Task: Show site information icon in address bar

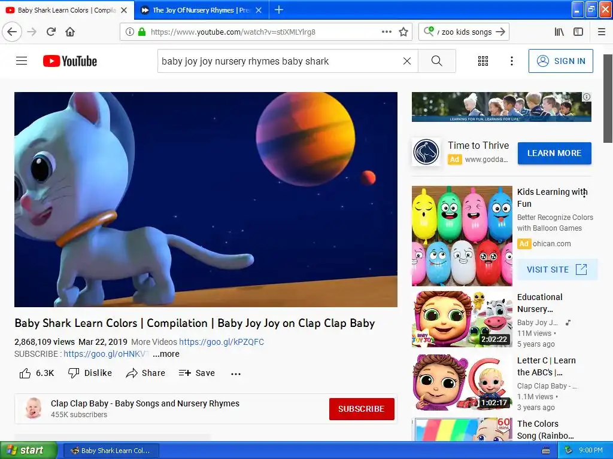Action: click(x=129, y=32)
